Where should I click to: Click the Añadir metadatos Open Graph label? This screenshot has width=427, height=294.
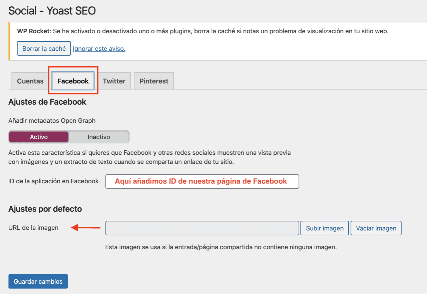point(52,120)
